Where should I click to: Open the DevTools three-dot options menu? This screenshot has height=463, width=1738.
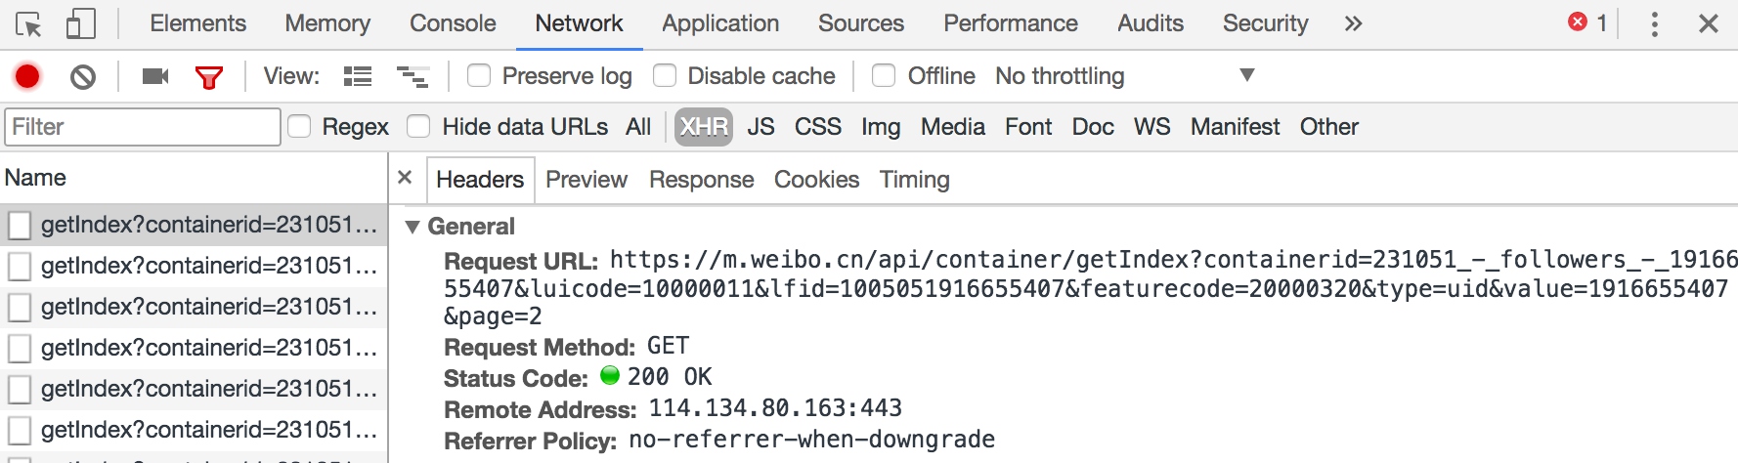coord(1654,23)
